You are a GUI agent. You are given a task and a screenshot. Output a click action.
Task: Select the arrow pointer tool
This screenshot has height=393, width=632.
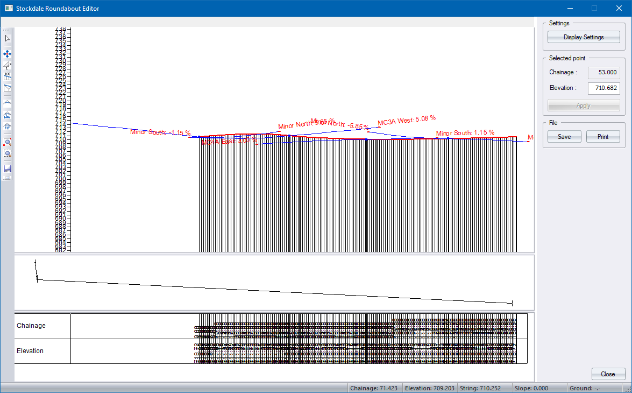(x=7, y=39)
